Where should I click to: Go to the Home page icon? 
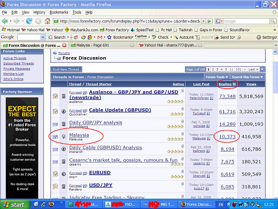(x=47, y=21)
